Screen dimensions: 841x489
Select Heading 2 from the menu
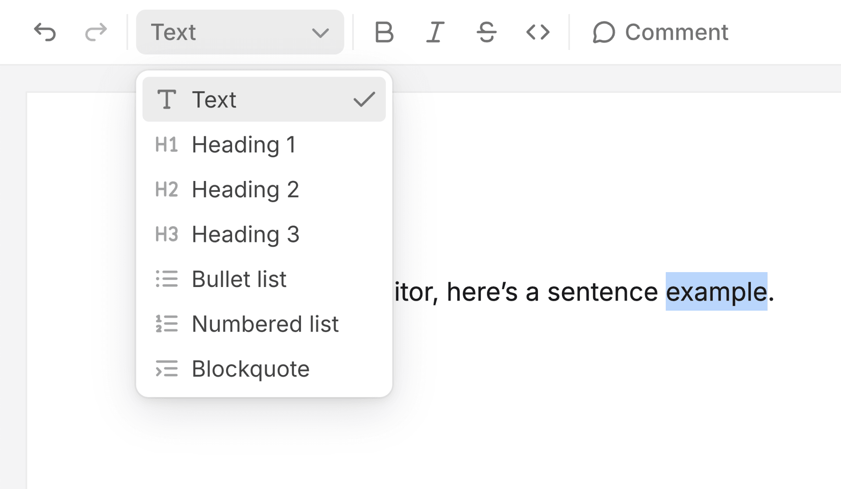(245, 190)
